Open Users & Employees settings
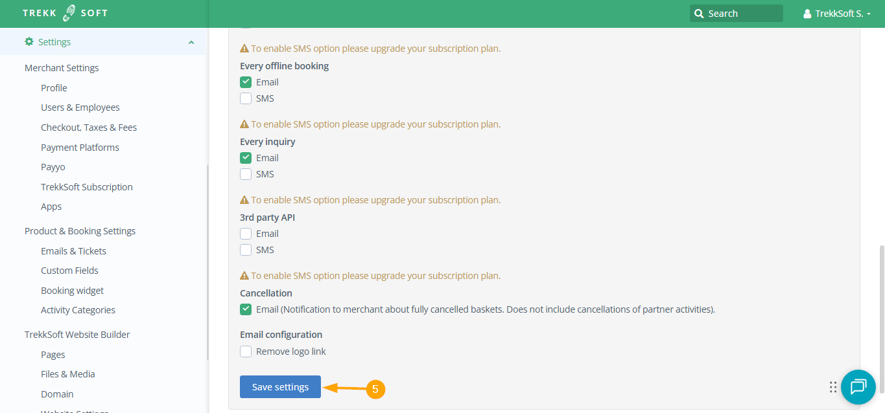This screenshot has width=885, height=413. (80, 107)
